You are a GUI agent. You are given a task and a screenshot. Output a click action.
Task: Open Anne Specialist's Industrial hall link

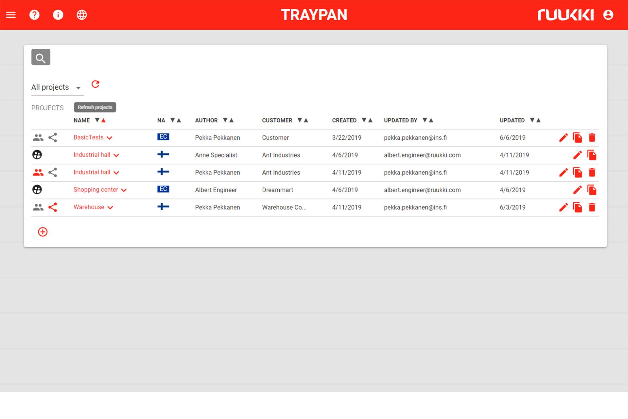(92, 155)
